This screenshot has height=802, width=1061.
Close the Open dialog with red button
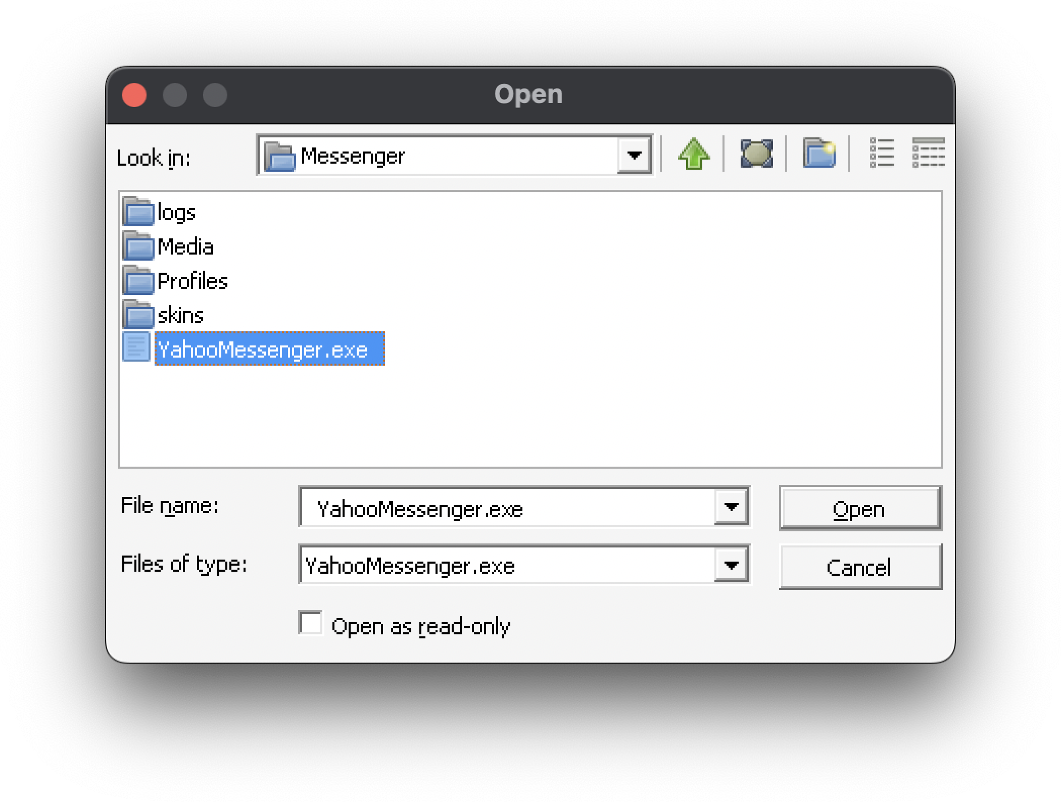[134, 95]
